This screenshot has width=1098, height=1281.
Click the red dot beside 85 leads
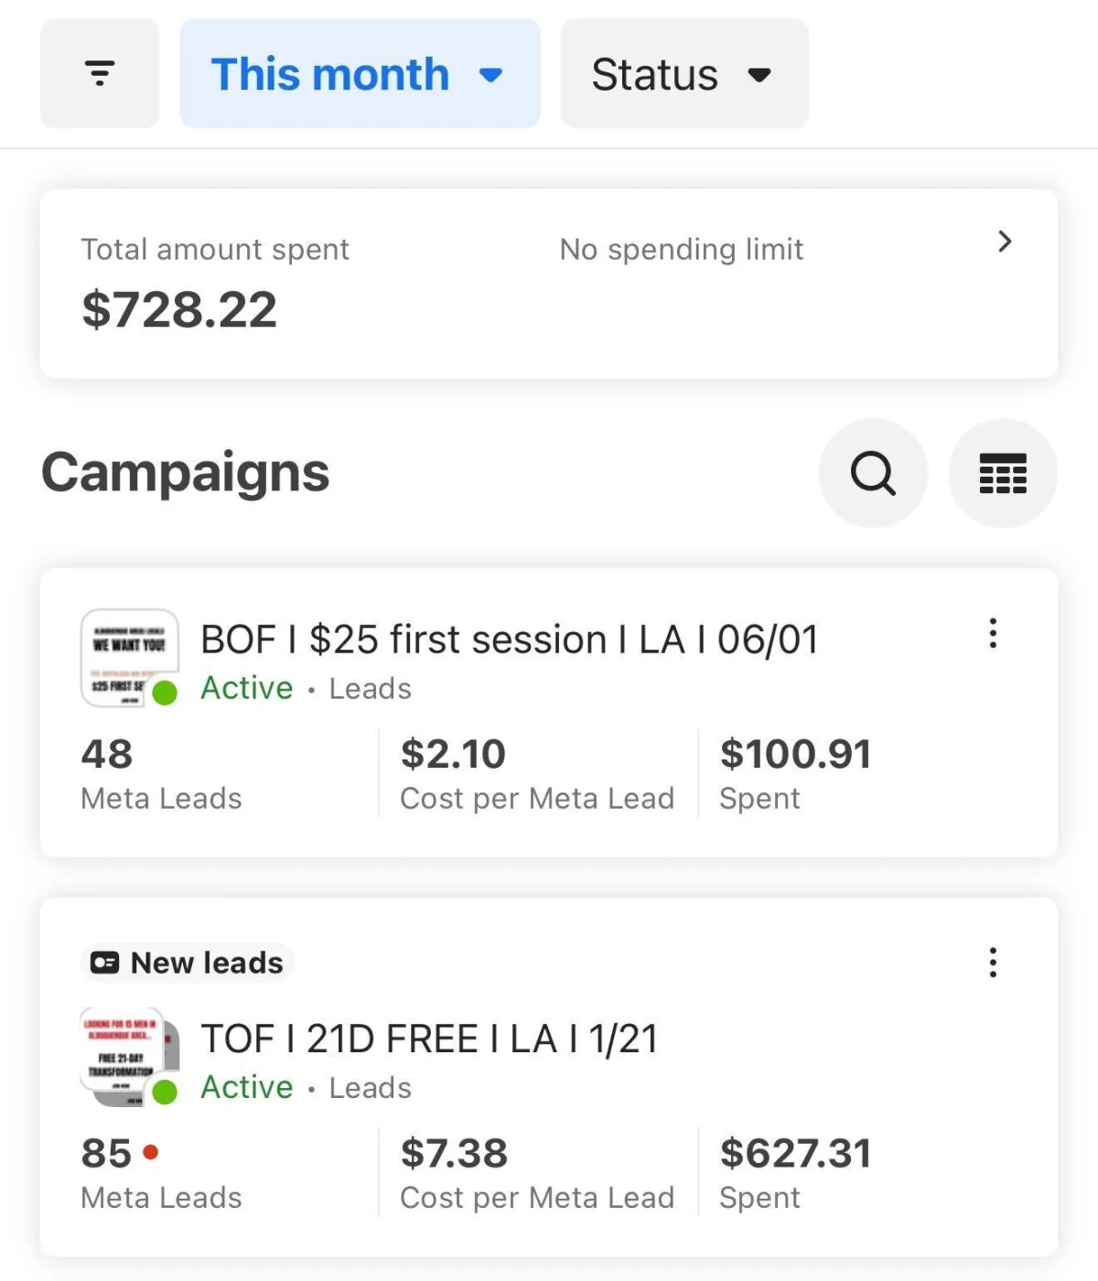pos(151,1152)
